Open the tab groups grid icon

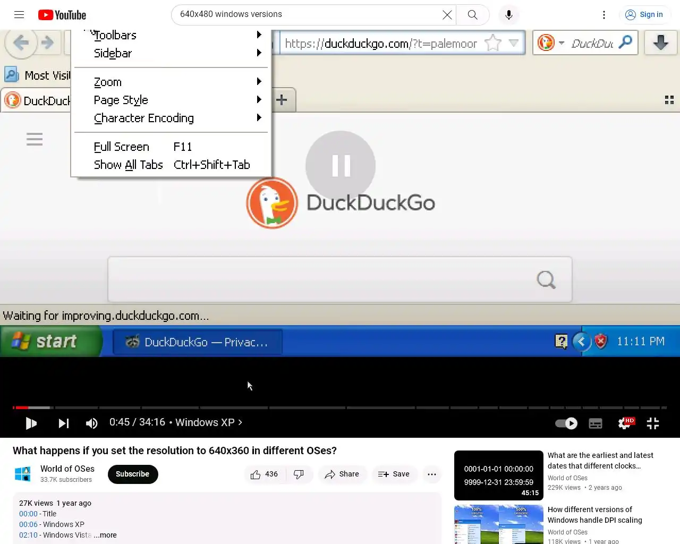click(x=669, y=100)
